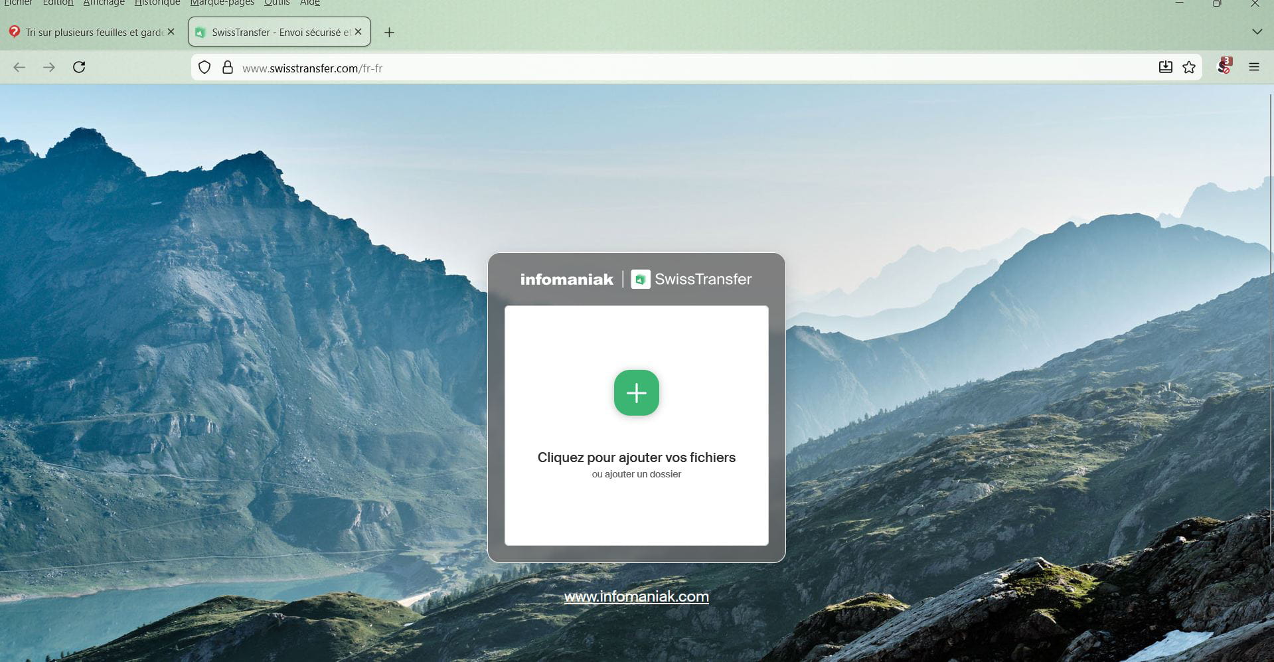
Task: Reload the current page
Action: [79, 67]
